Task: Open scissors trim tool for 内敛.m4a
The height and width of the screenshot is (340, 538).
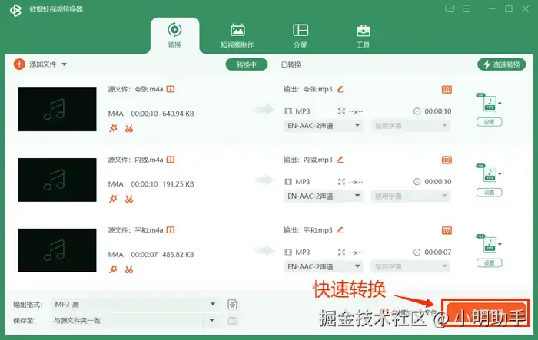Action: 129,199
